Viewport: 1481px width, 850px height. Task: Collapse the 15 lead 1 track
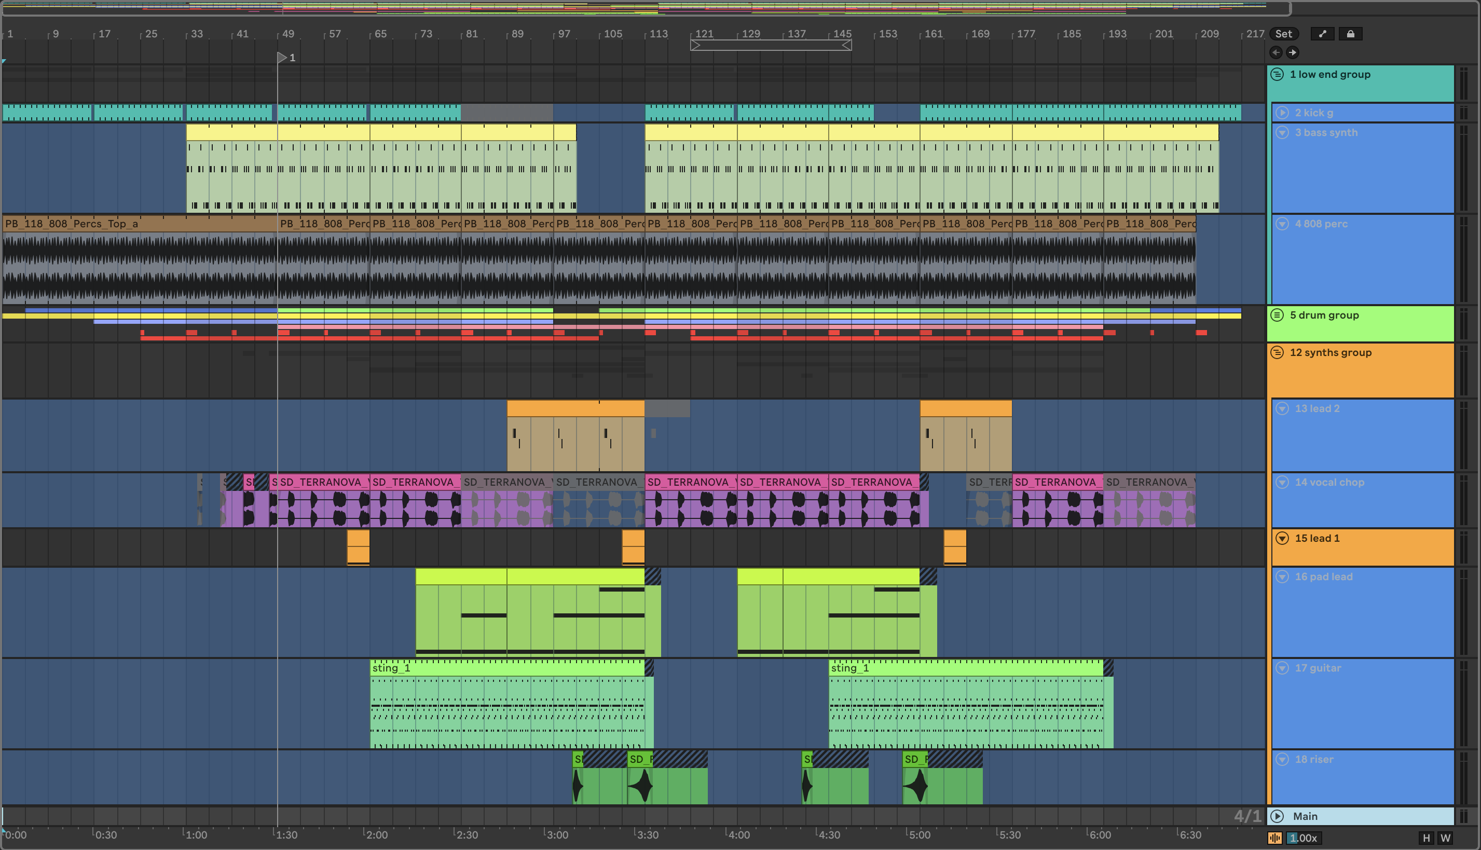(x=1282, y=538)
